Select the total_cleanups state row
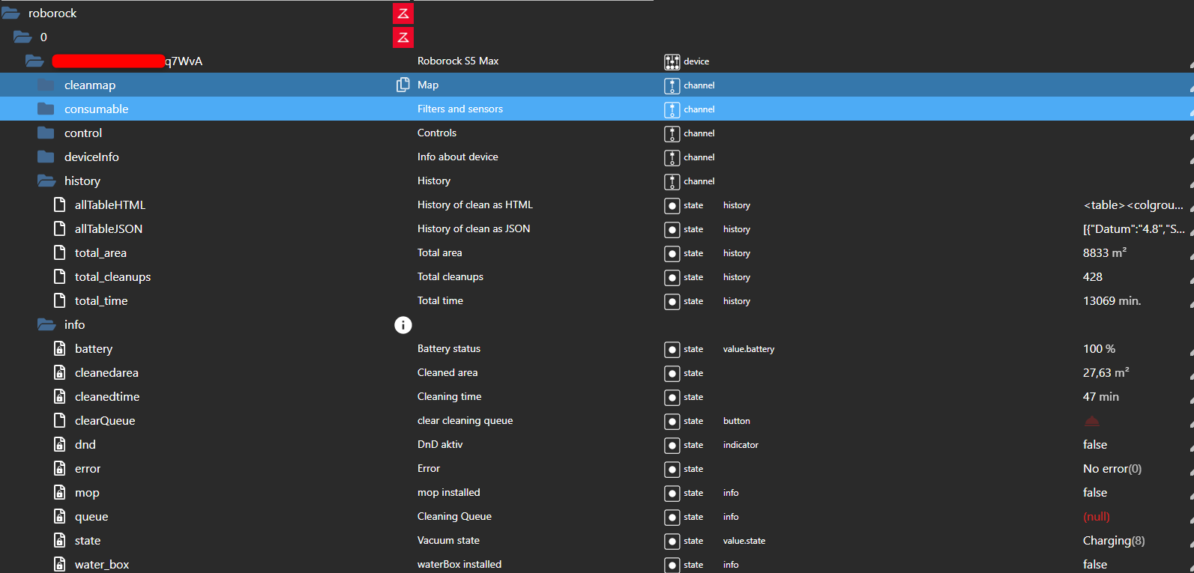 coord(597,276)
